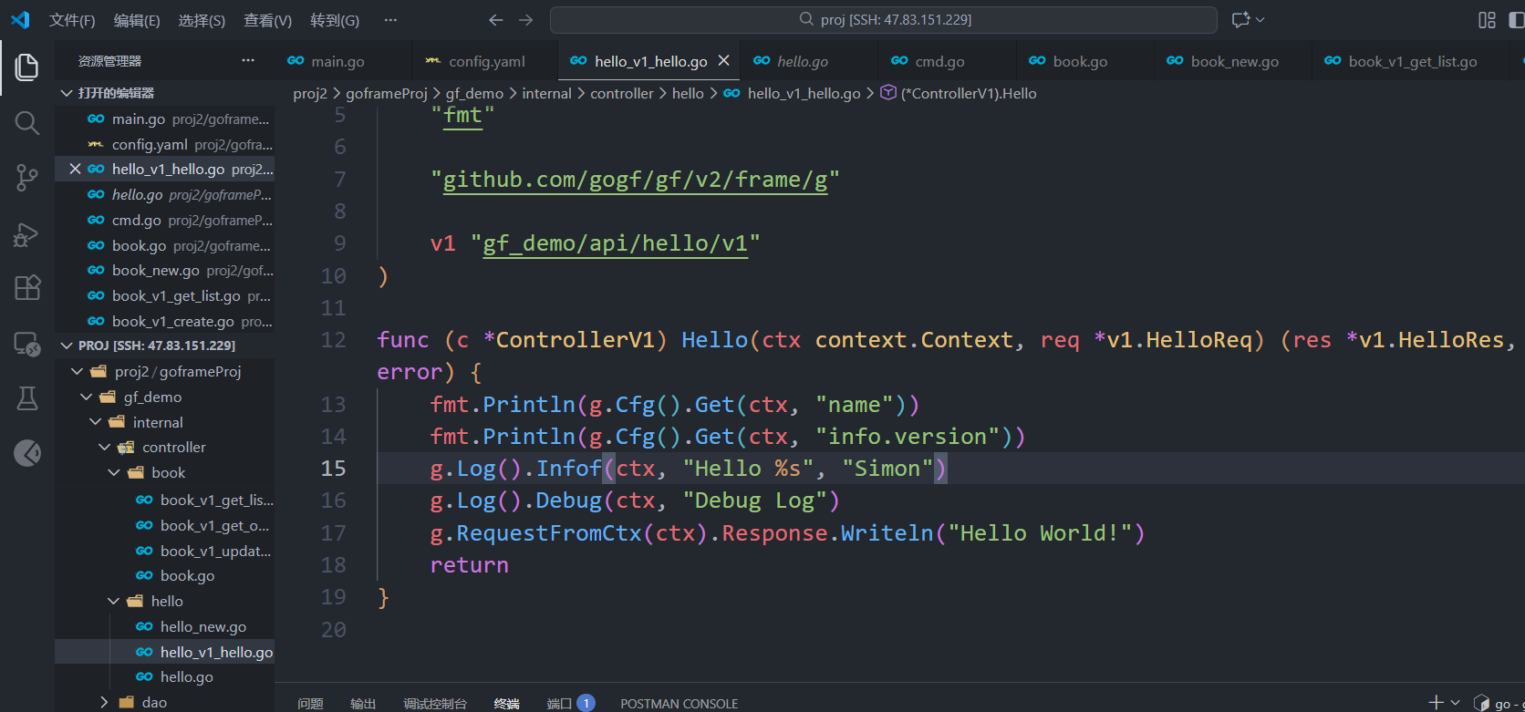Click the new terminal plus icon
1525x712 pixels.
(x=1436, y=702)
